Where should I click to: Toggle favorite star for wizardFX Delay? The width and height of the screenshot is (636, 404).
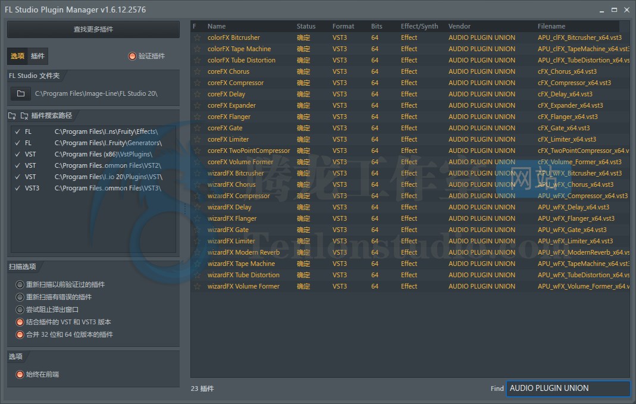[x=197, y=207]
